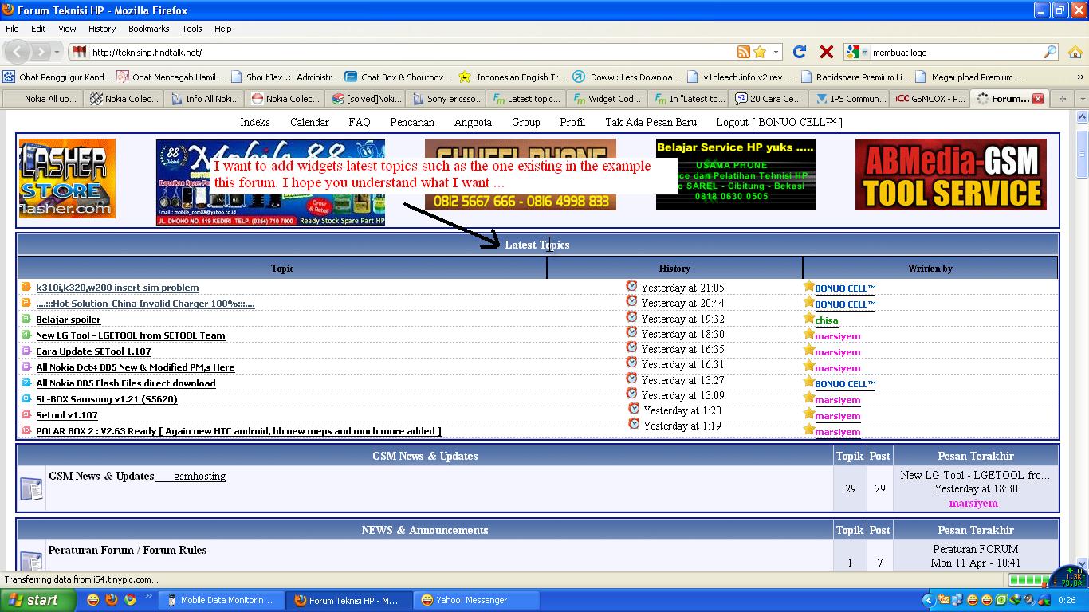Click the reload page icon
Image resolution: width=1089 pixels, height=612 pixels.
(x=800, y=52)
